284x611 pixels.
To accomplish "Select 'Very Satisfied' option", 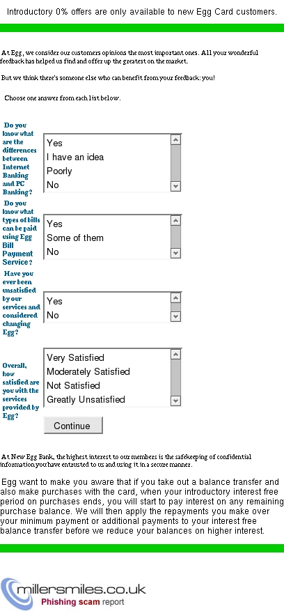I will tap(75, 357).
